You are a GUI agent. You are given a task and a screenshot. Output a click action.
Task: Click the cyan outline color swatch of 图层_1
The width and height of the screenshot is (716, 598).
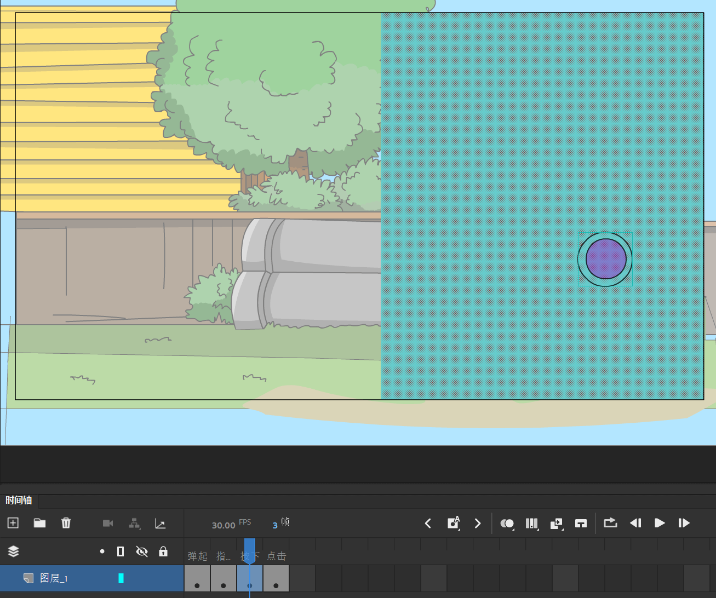121,578
